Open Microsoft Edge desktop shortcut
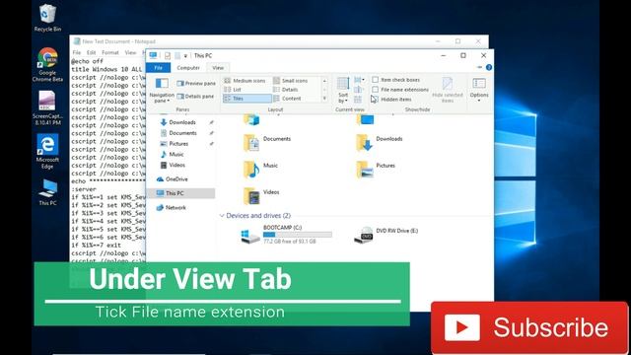This screenshot has height=355, width=631. 47,151
